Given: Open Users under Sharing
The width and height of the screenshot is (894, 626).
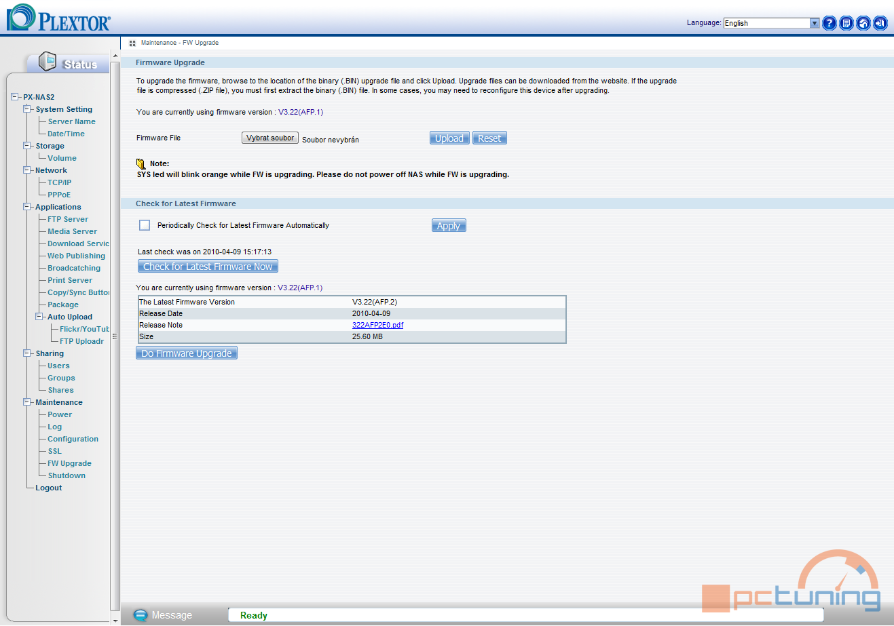Looking at the screenshot, I should point(58,366).
